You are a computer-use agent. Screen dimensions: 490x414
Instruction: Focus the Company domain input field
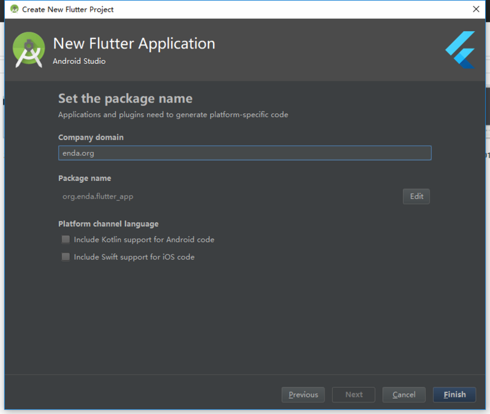coord(244,153)
